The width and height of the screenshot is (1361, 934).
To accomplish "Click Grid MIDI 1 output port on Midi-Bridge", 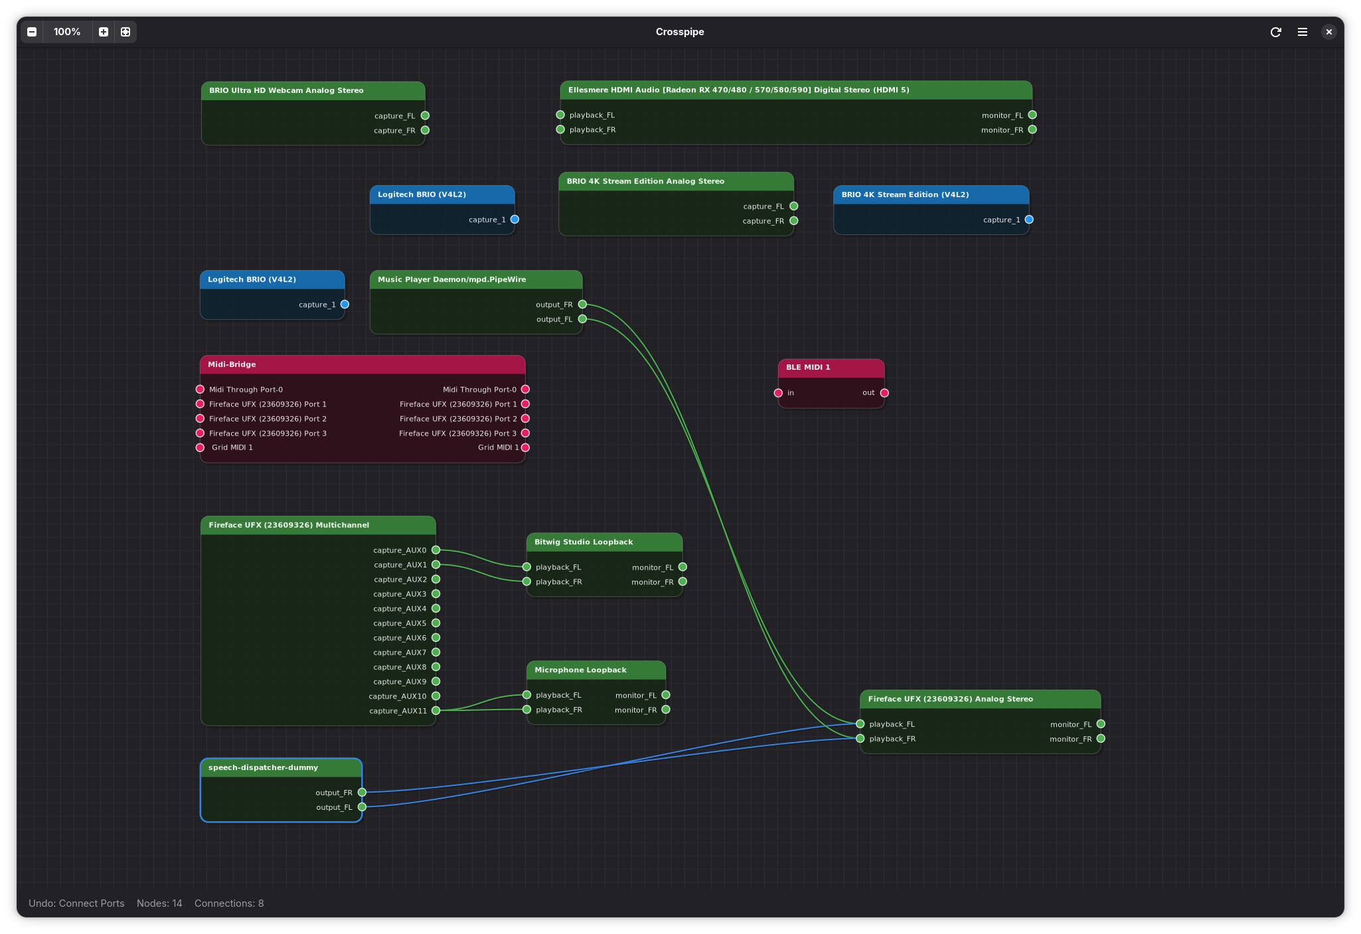I will [x=525, y=447].
